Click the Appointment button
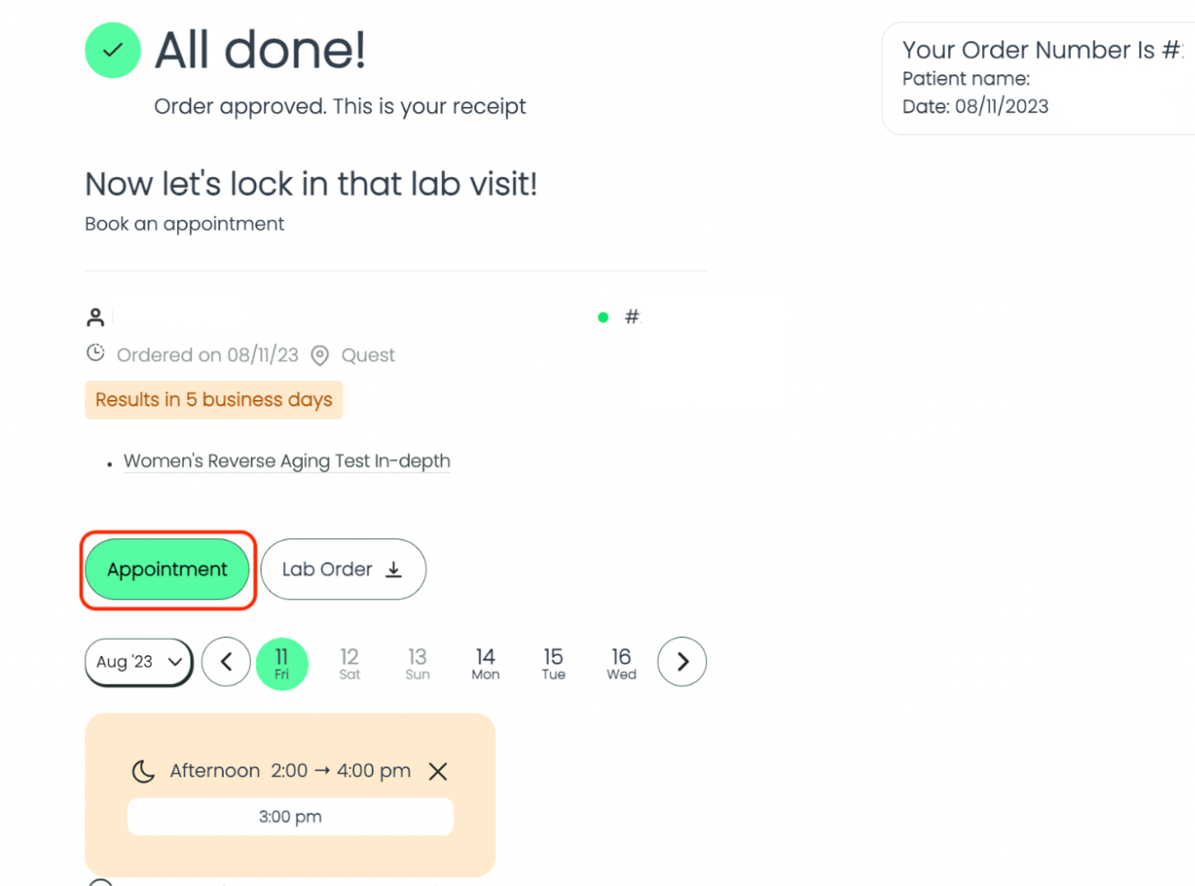Viewport: 1195px width, 886px height. tap(167, 569)
